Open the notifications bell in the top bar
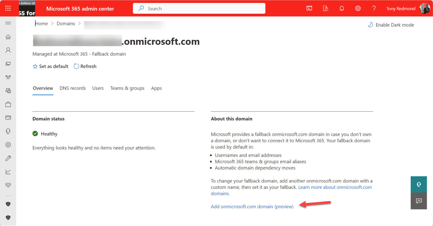 342,8
